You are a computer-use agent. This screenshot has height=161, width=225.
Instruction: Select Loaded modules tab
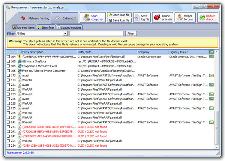pos(69,27)
